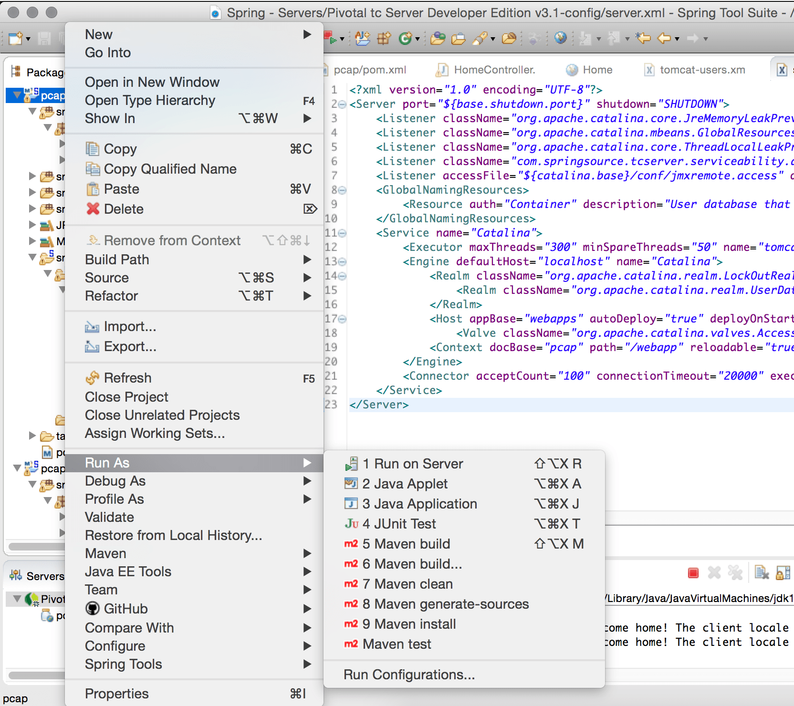
Task: Select Copy Qualified Name
Action: click(x=194, y=169)
